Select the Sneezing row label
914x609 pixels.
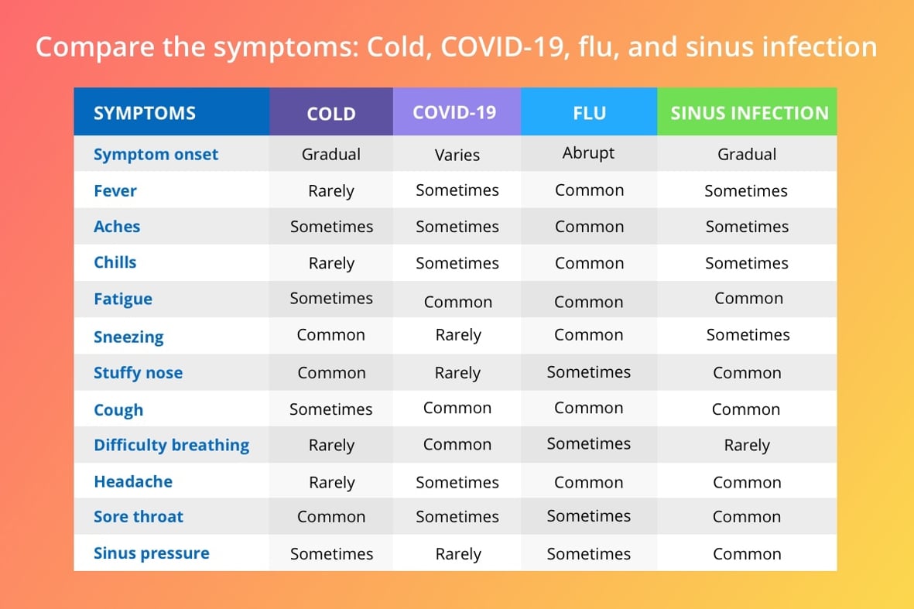click(x=128, y=337)
